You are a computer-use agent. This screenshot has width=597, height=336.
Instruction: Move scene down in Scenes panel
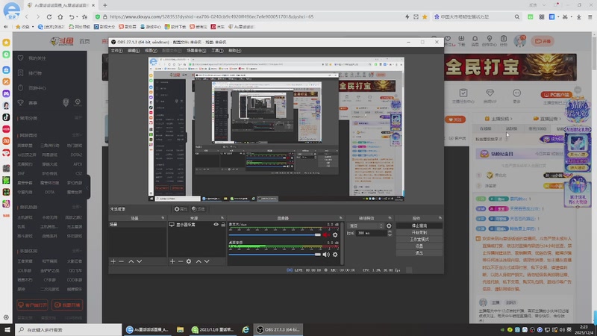(140, 261)
